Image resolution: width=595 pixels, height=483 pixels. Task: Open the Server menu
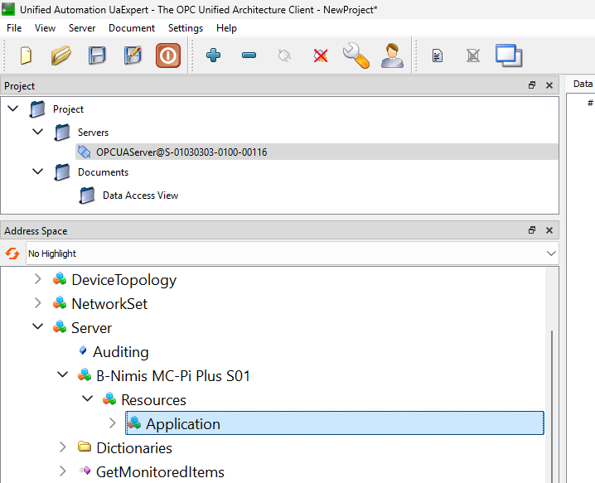(82, 28)
